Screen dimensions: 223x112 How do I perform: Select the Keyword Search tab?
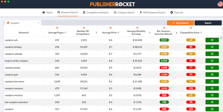[x=68, y=13]
